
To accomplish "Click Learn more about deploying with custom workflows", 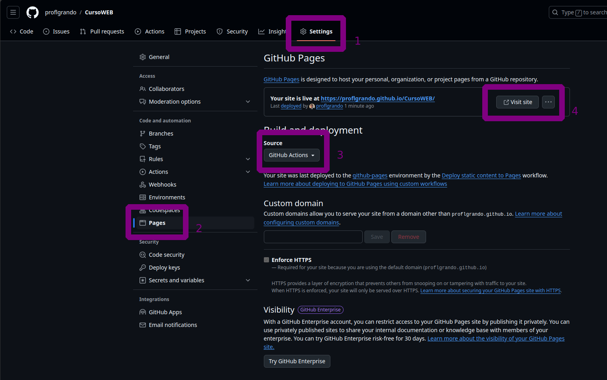I will (x=355, y=184).
